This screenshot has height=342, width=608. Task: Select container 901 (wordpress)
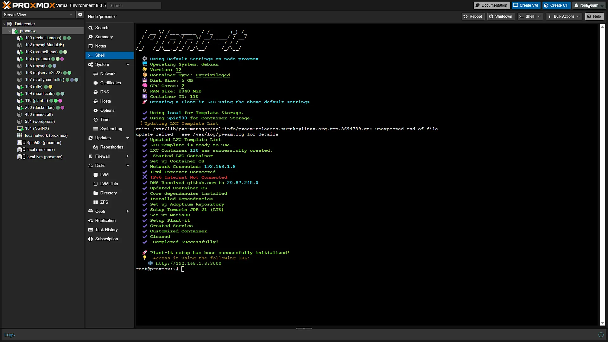point(40,122)
